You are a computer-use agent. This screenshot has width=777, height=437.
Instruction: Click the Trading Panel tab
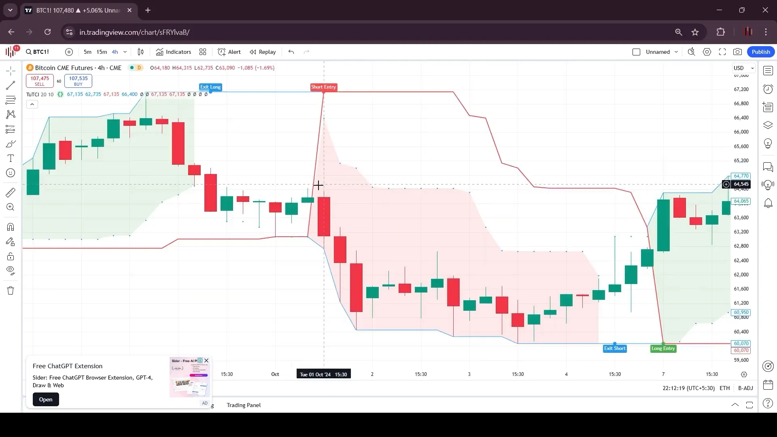(243, 405)
